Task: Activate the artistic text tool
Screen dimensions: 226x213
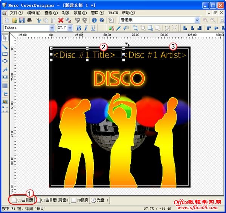Action: tap(5, 69)
